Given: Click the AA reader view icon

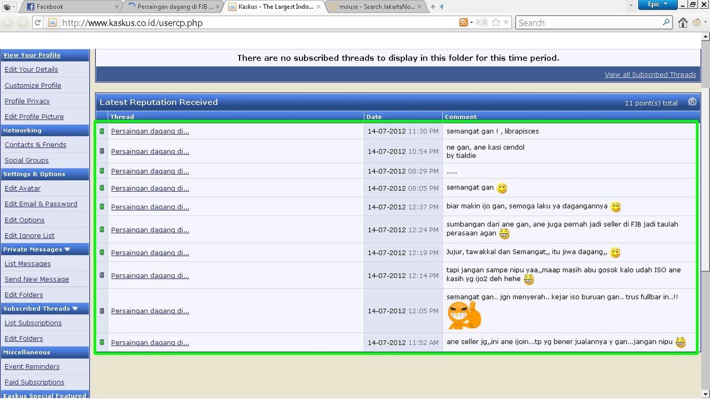Looking at the screenshot, I should [x=481, y=23].
